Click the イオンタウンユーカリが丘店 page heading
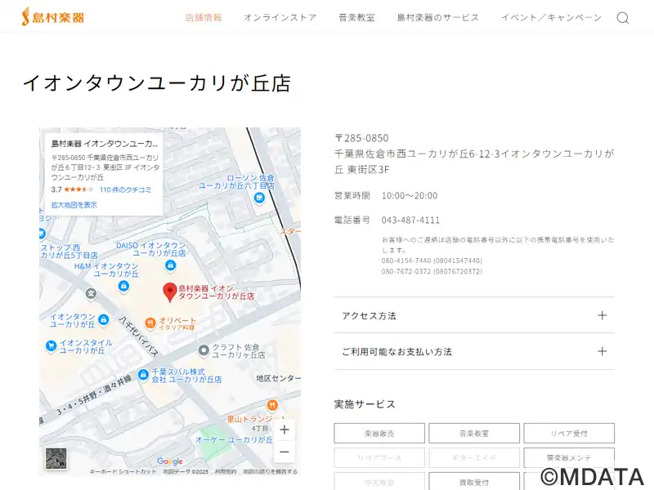The image size is (654, 490). [157, 83]
